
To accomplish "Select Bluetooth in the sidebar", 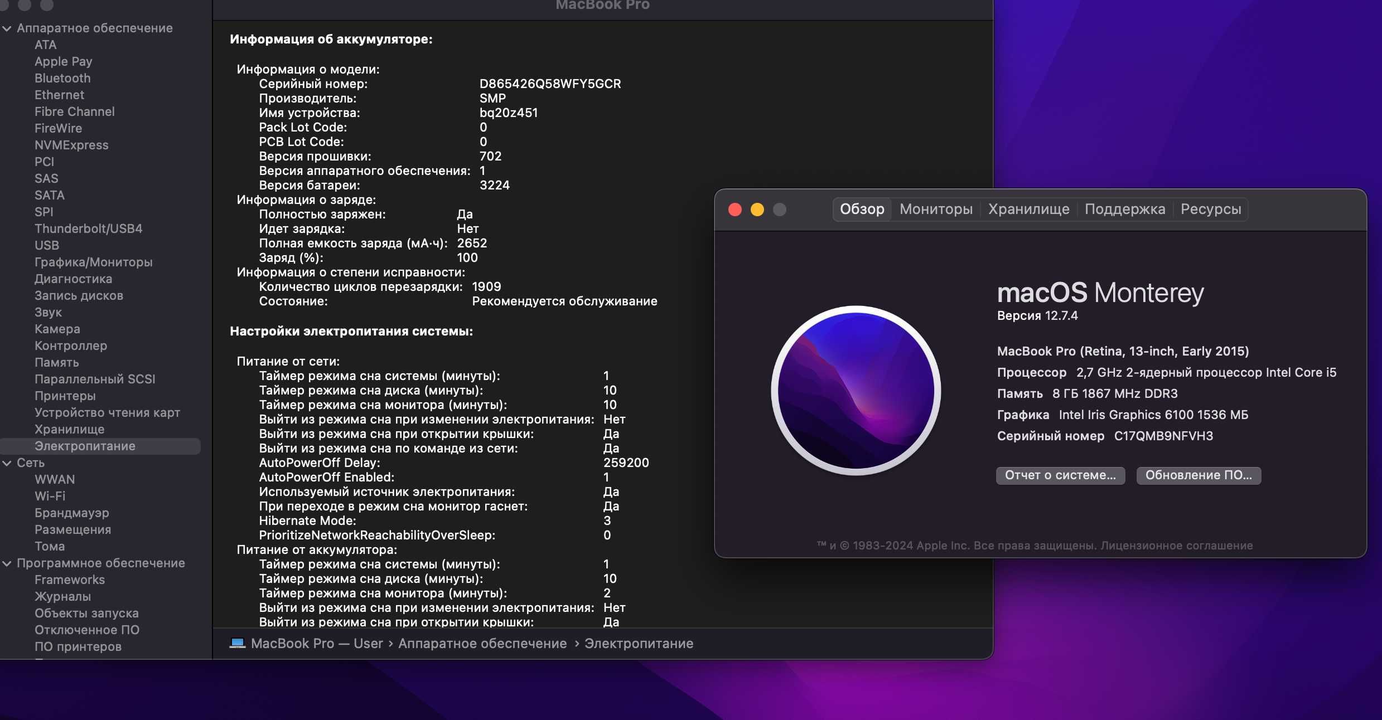I will click(x=62, y=79).
